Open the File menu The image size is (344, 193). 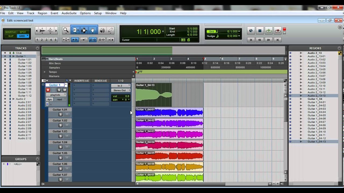tap(3, 13)
